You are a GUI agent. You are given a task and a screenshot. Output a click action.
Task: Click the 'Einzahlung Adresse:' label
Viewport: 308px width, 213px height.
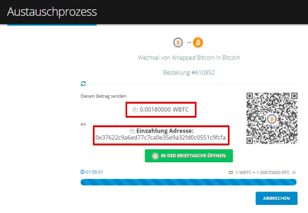pyautogui.click(x=165, y=131)
